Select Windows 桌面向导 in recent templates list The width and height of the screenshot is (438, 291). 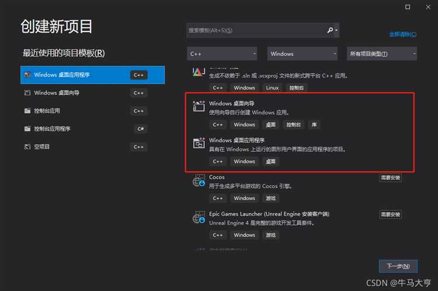point(92,93)
